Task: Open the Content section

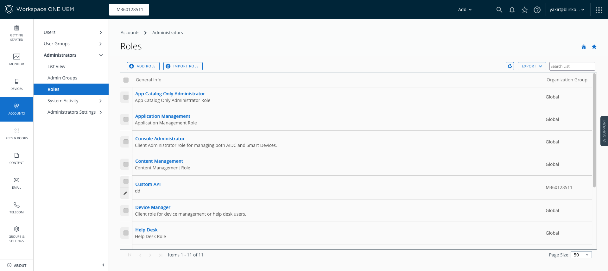Action: point(16,158)
